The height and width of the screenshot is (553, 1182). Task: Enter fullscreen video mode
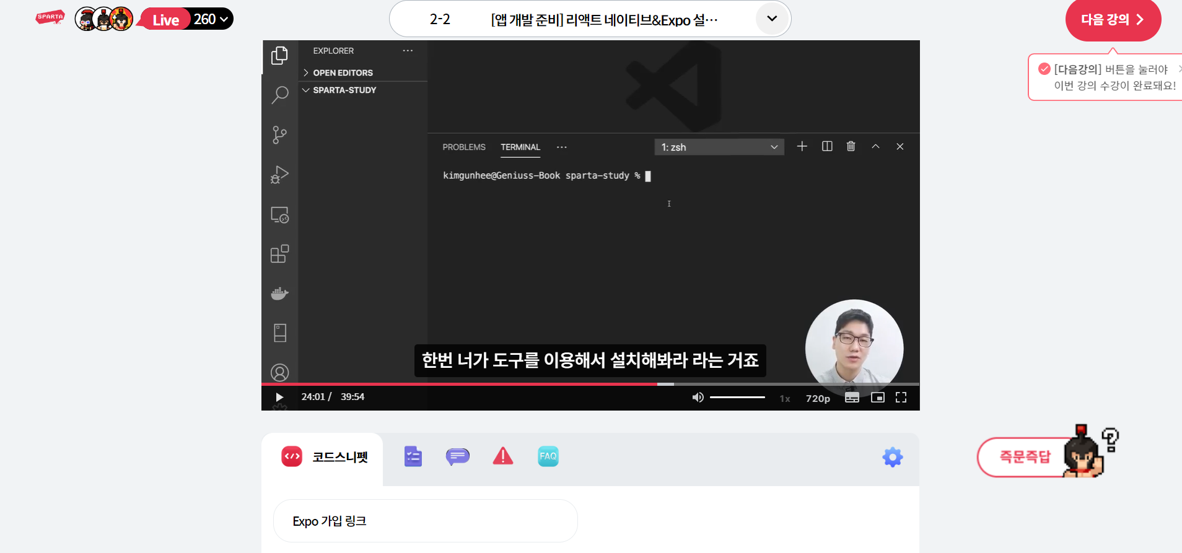tap(901, 398)
